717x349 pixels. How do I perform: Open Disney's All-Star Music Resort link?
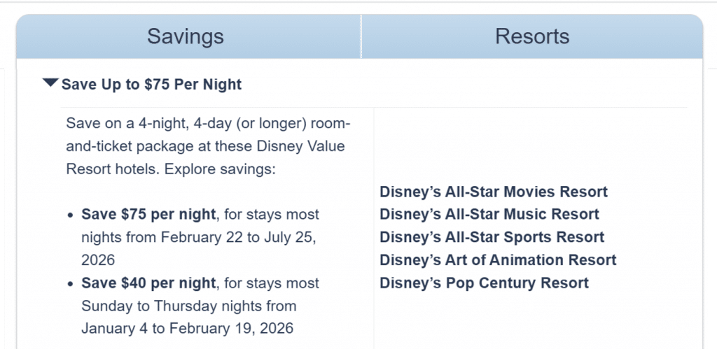[489, 214]
